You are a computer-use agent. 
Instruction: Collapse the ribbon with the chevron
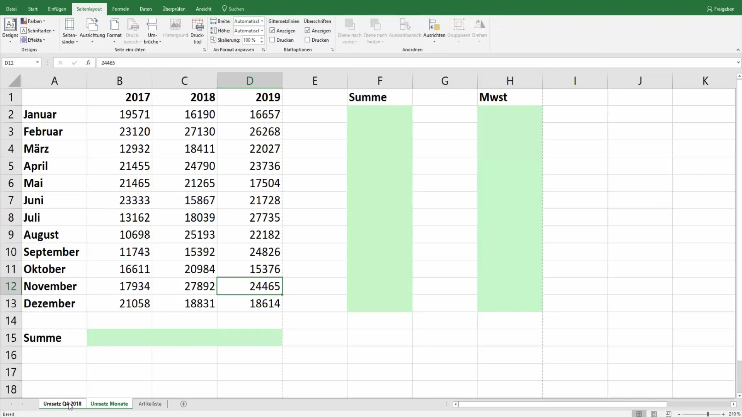738,50
